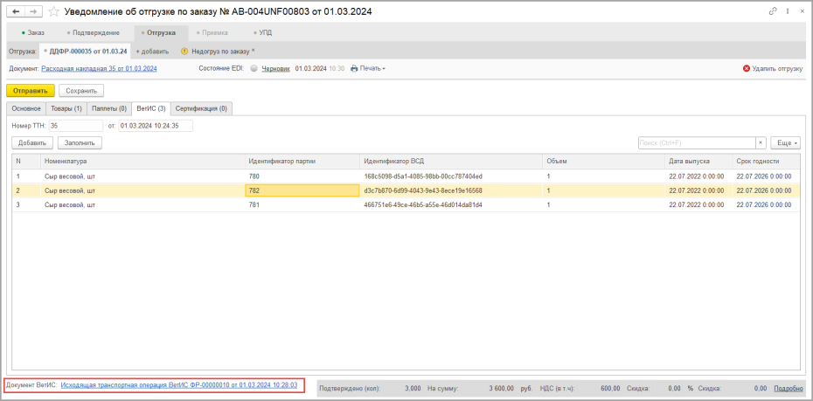The image size is (813, 401).
Task: Open the three-dot more options menu
Action: [x=788, y=10]
